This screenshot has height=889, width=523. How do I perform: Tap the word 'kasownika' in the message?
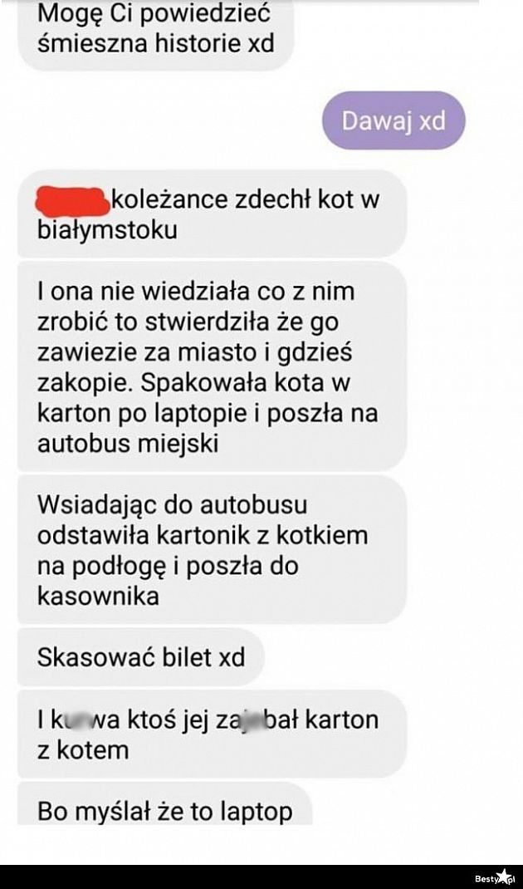coord(98,596)
